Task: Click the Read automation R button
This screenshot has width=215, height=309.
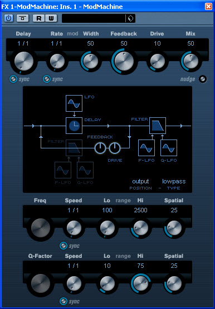Action: pos(39,18)
